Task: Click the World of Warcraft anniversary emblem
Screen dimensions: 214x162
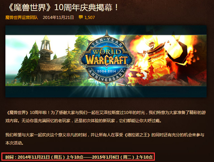Action: pos(106,60)
